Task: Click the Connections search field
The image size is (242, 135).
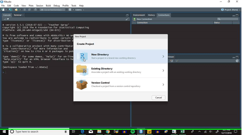Action: [228, 19]
